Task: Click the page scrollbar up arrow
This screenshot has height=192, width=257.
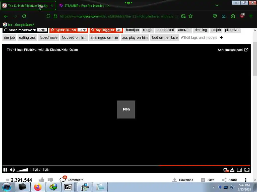Action: pos(255,30)
